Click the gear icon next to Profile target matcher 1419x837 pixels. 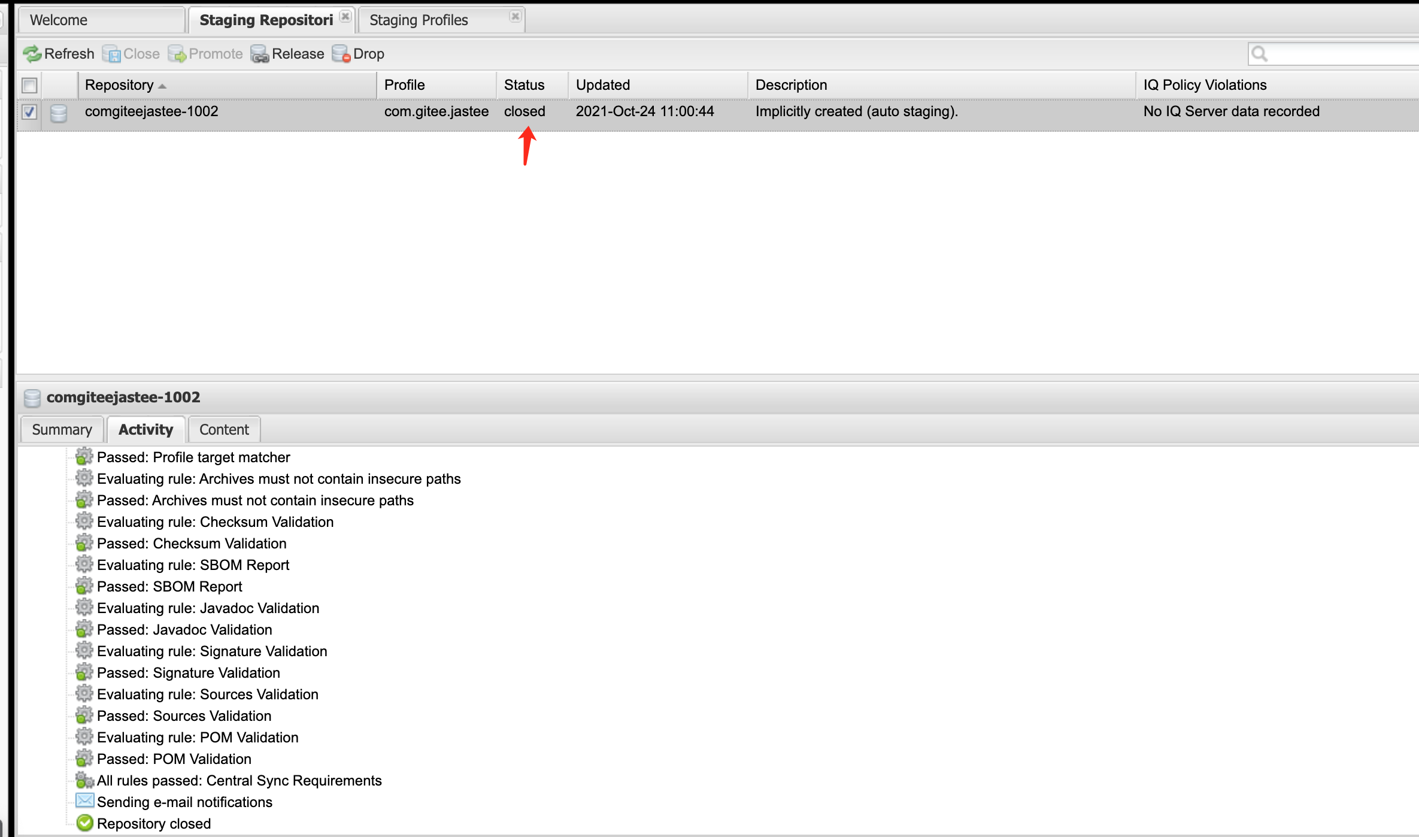(x=84, y=457)
